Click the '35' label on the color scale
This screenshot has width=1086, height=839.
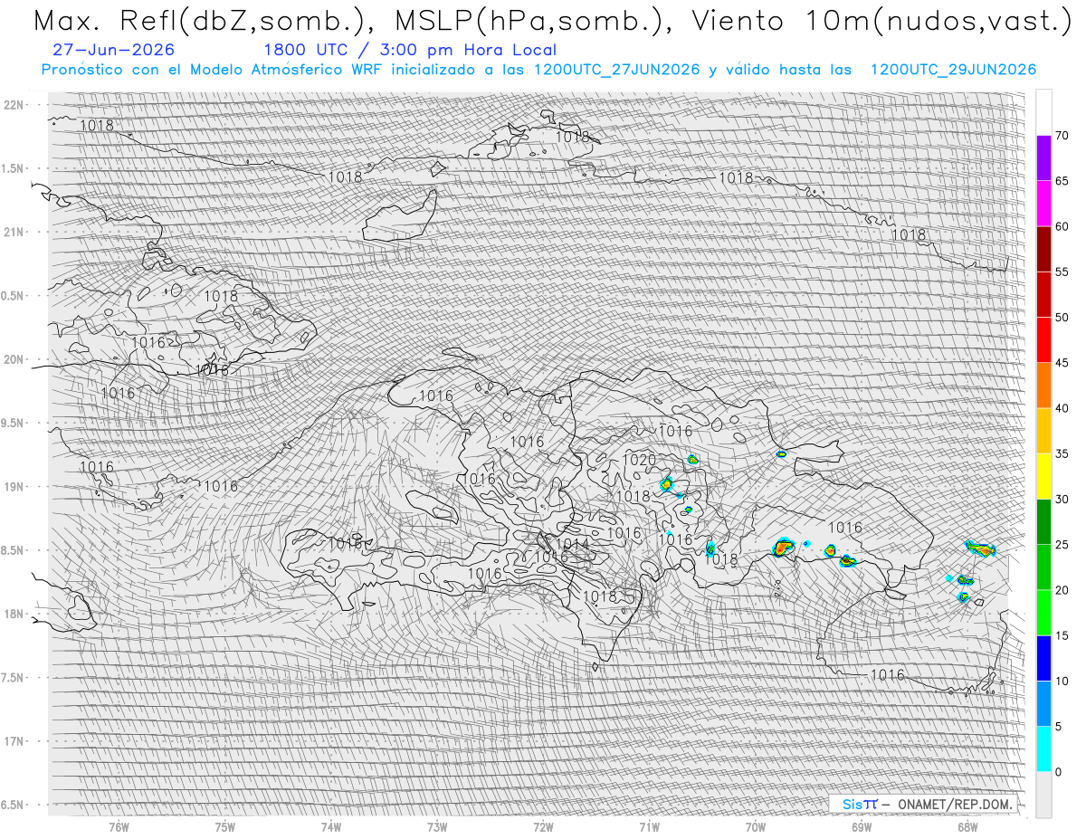[x=1062, y=453]
